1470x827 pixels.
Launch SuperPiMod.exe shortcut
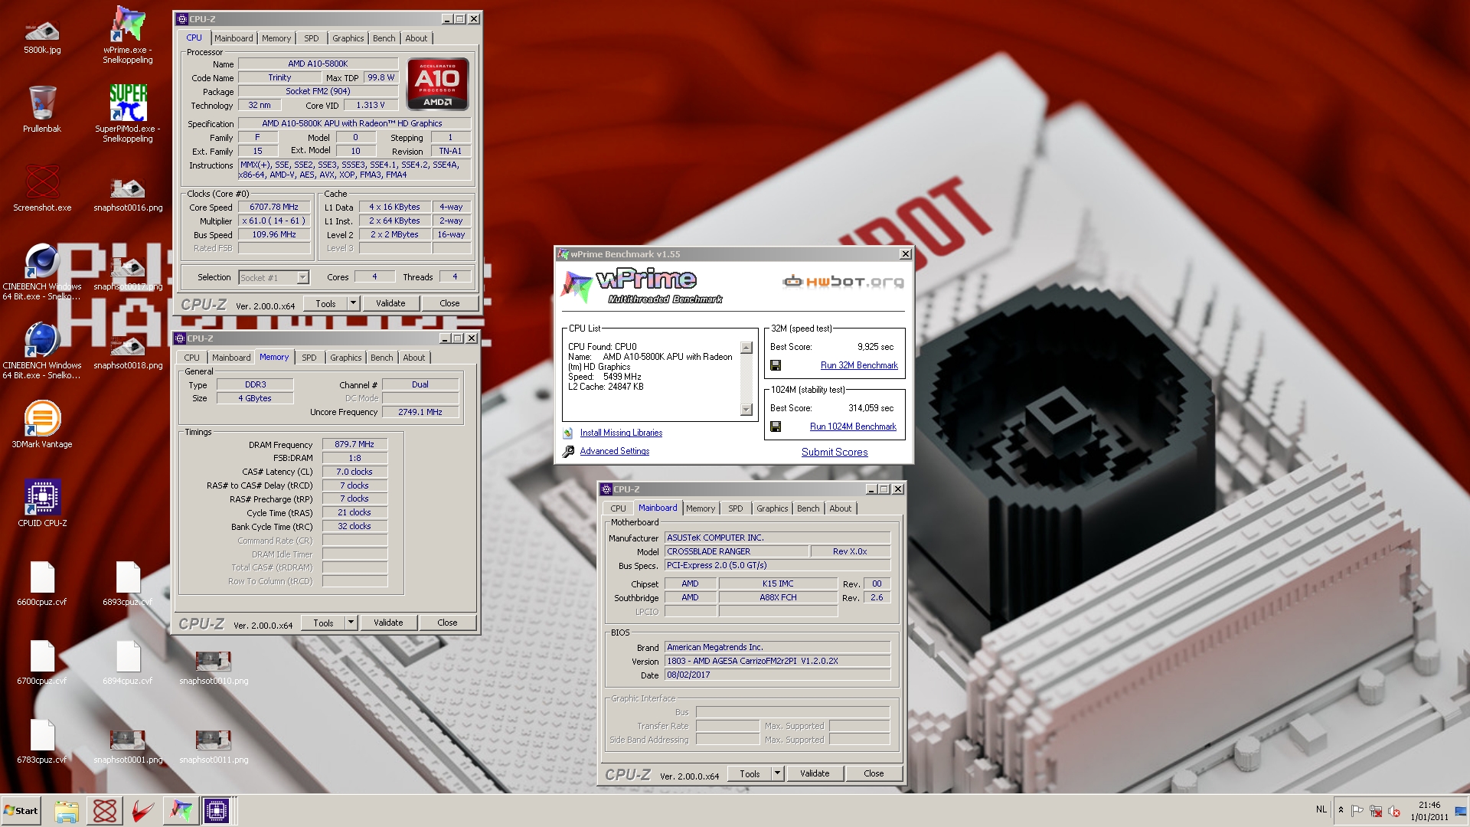128,113
